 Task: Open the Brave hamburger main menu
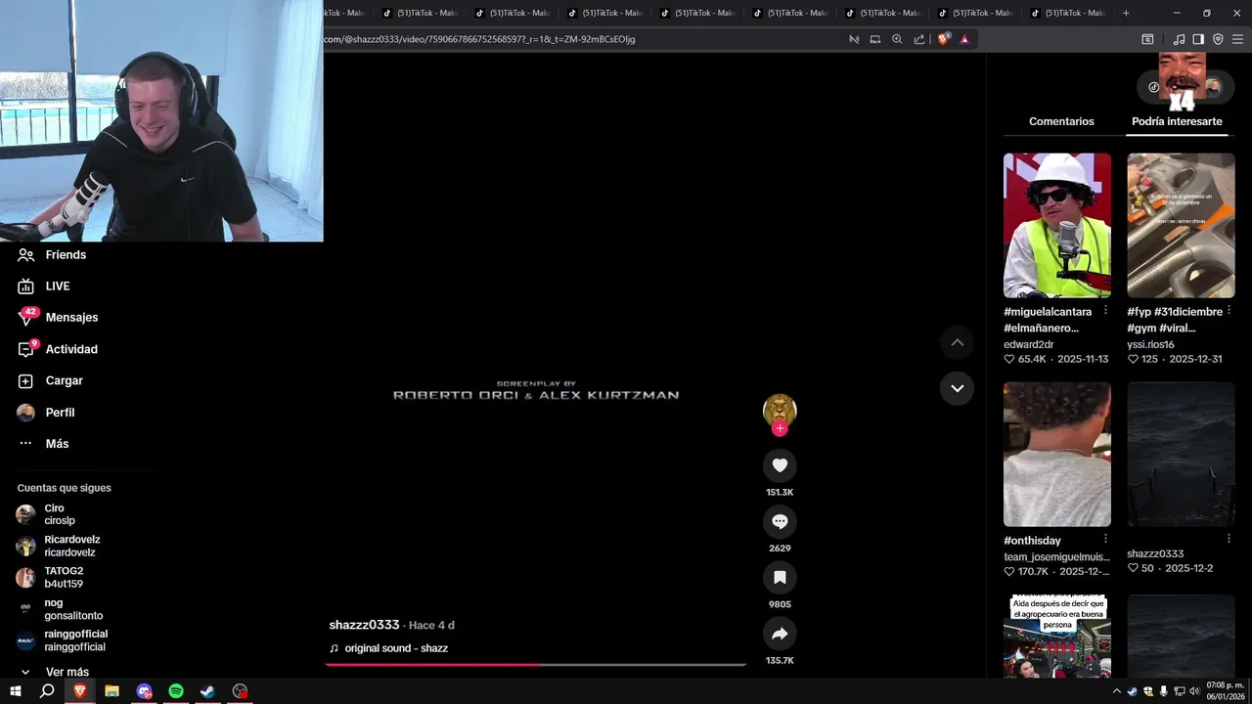tap(1237, 39)
